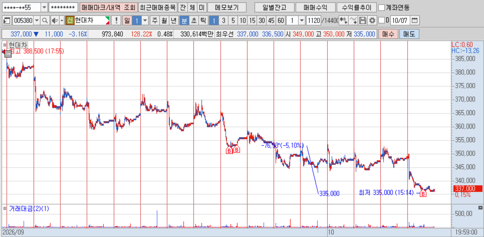Click the 잔 button
This screenshot has width=484, height=237.
tap(182, 7)
